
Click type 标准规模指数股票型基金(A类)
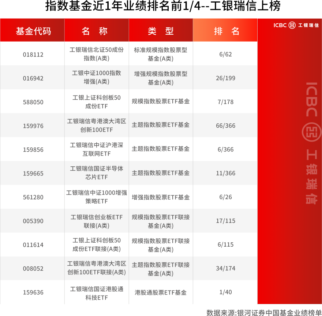(x=161, y=54)
